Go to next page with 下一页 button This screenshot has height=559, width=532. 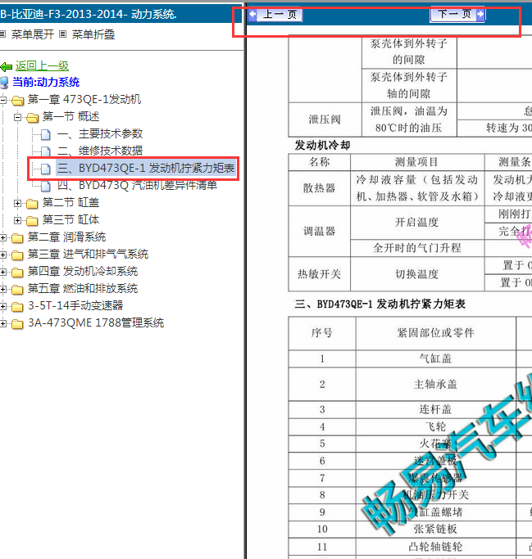[457, 15]
